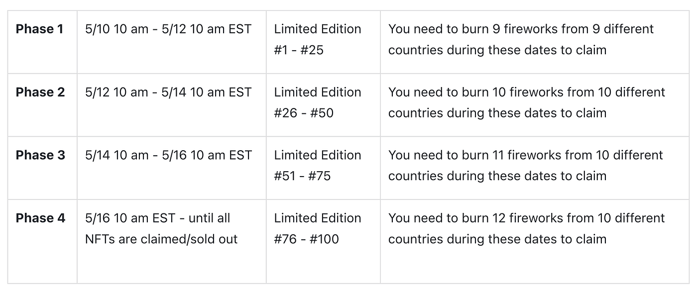Click '#76 - #100' edition range text
697x295 pixels.
[306, 239]
